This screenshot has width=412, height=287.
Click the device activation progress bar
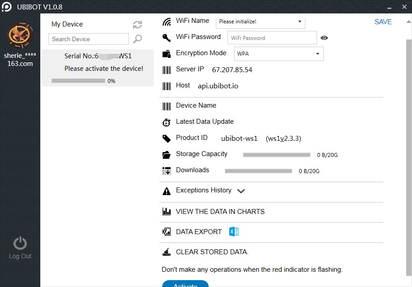pos(78,81)
